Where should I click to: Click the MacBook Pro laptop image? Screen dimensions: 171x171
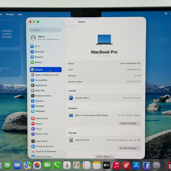tap(104, 39)
